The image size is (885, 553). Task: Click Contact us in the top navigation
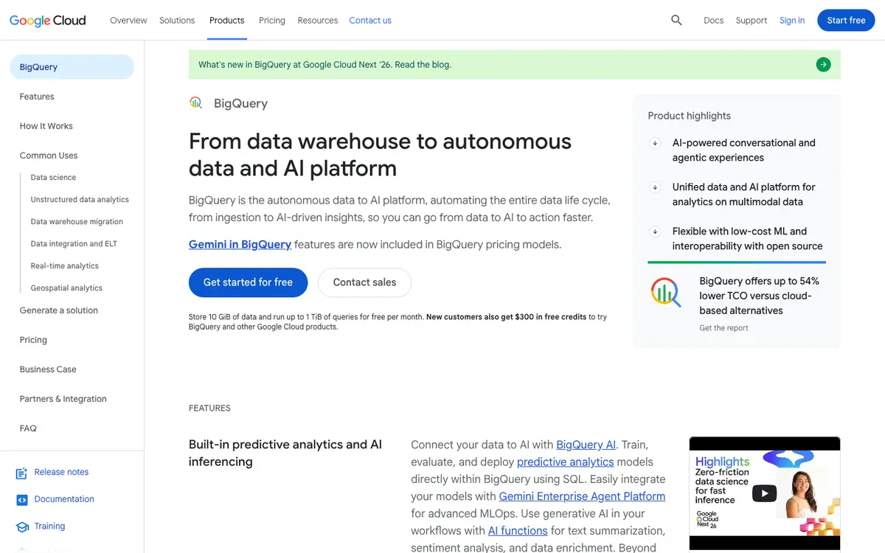[370, 21]
